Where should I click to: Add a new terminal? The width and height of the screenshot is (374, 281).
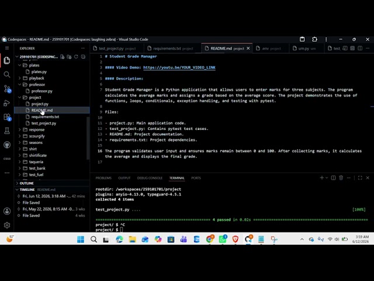pyautogui.click(x=321, y=178)
